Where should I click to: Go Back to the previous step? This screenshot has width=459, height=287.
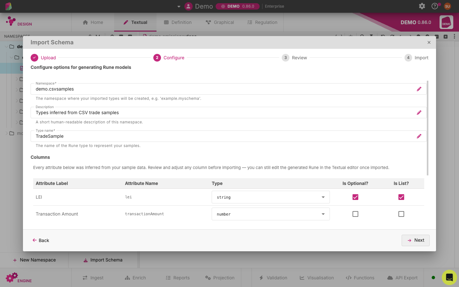tap(41, 240)
